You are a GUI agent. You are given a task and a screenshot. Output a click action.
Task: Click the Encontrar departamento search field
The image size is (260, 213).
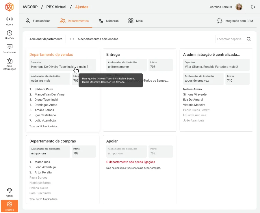click(231, 39)
